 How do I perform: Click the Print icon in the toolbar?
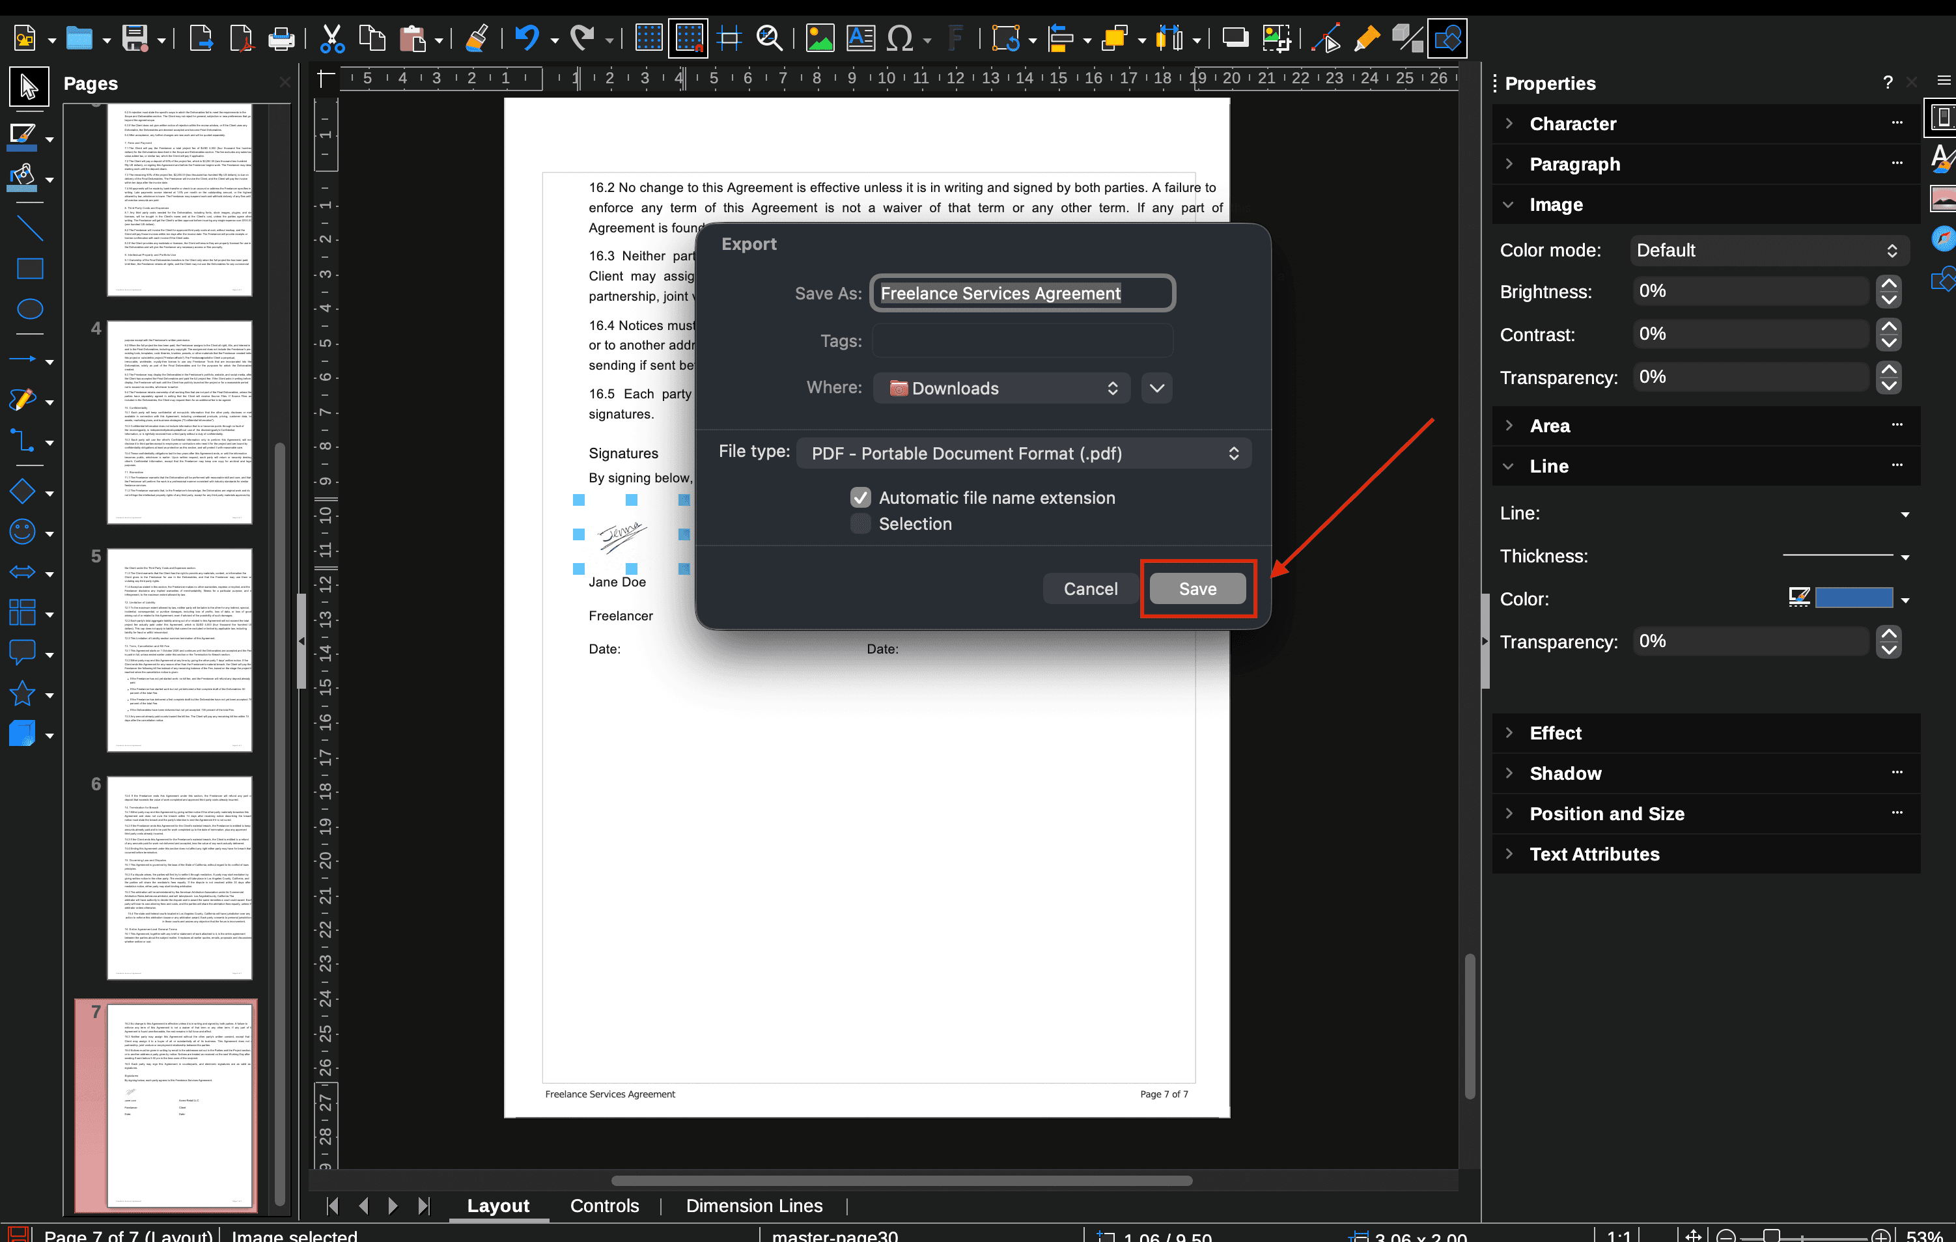pyautogui.click(x=281, y=38)
